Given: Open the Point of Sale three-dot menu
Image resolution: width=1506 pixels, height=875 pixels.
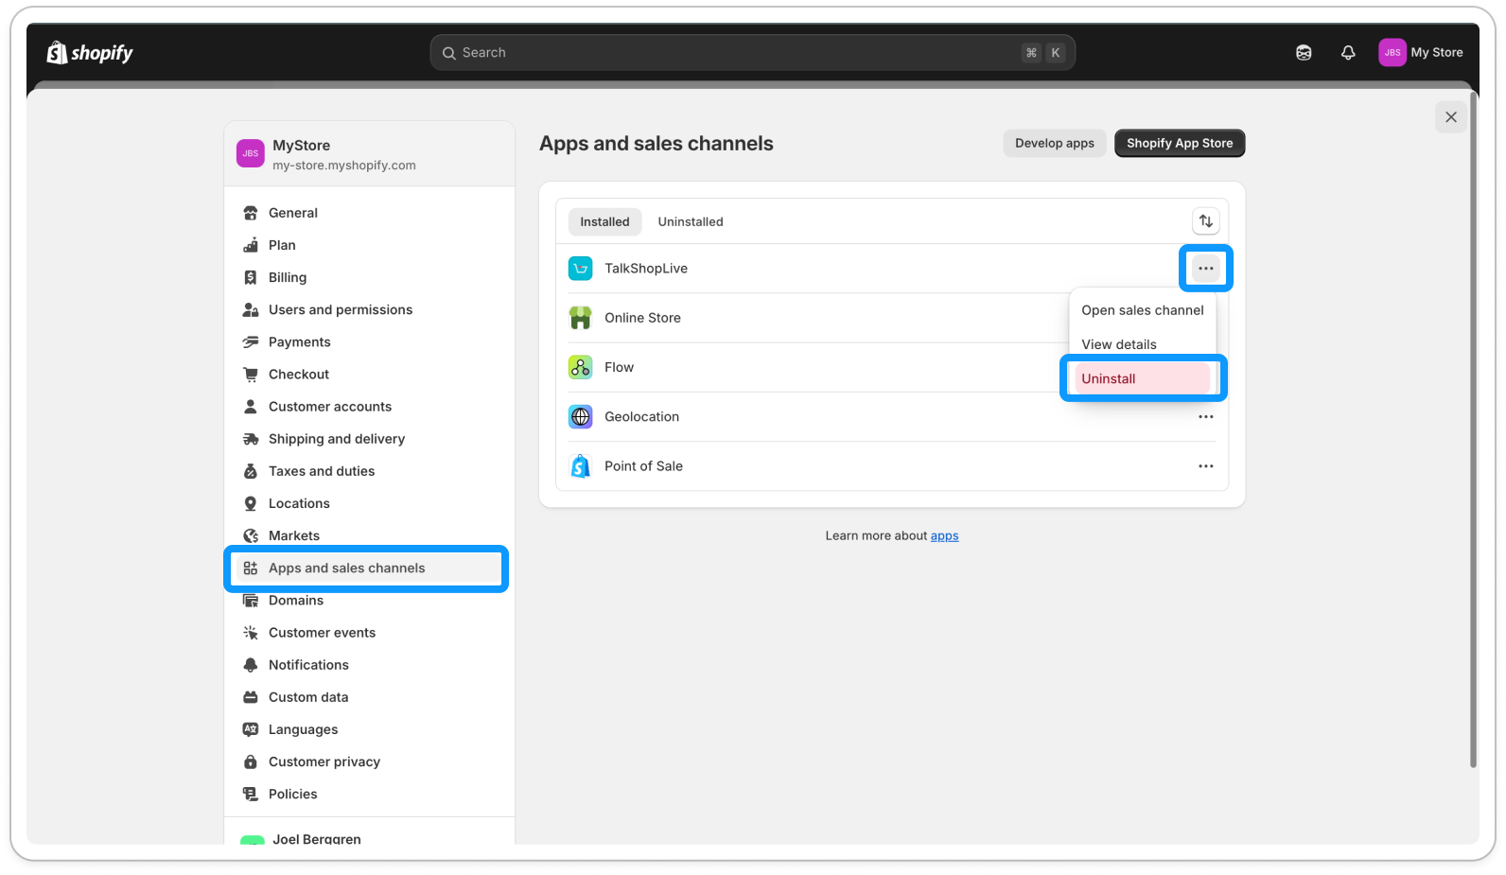Looking at the screenshot, I should point(1206,466).
